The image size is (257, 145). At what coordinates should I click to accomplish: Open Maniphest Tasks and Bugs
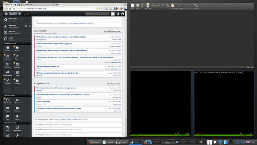(14, 26)
